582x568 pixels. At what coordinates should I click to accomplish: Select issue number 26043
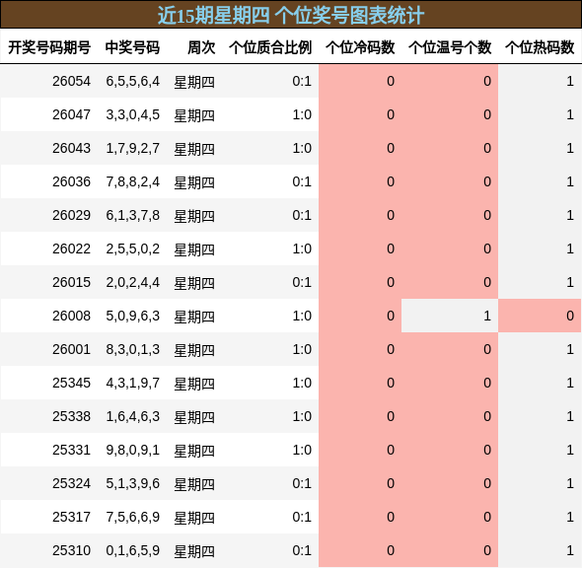tap(71, 148)
